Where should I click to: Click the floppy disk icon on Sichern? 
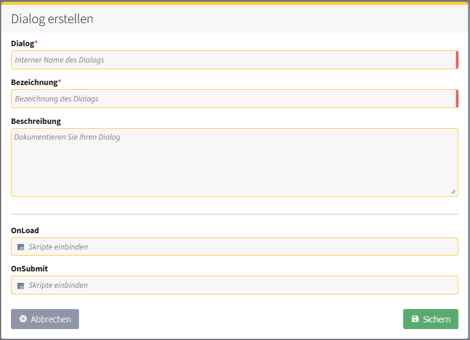click(x=415, y=319)
